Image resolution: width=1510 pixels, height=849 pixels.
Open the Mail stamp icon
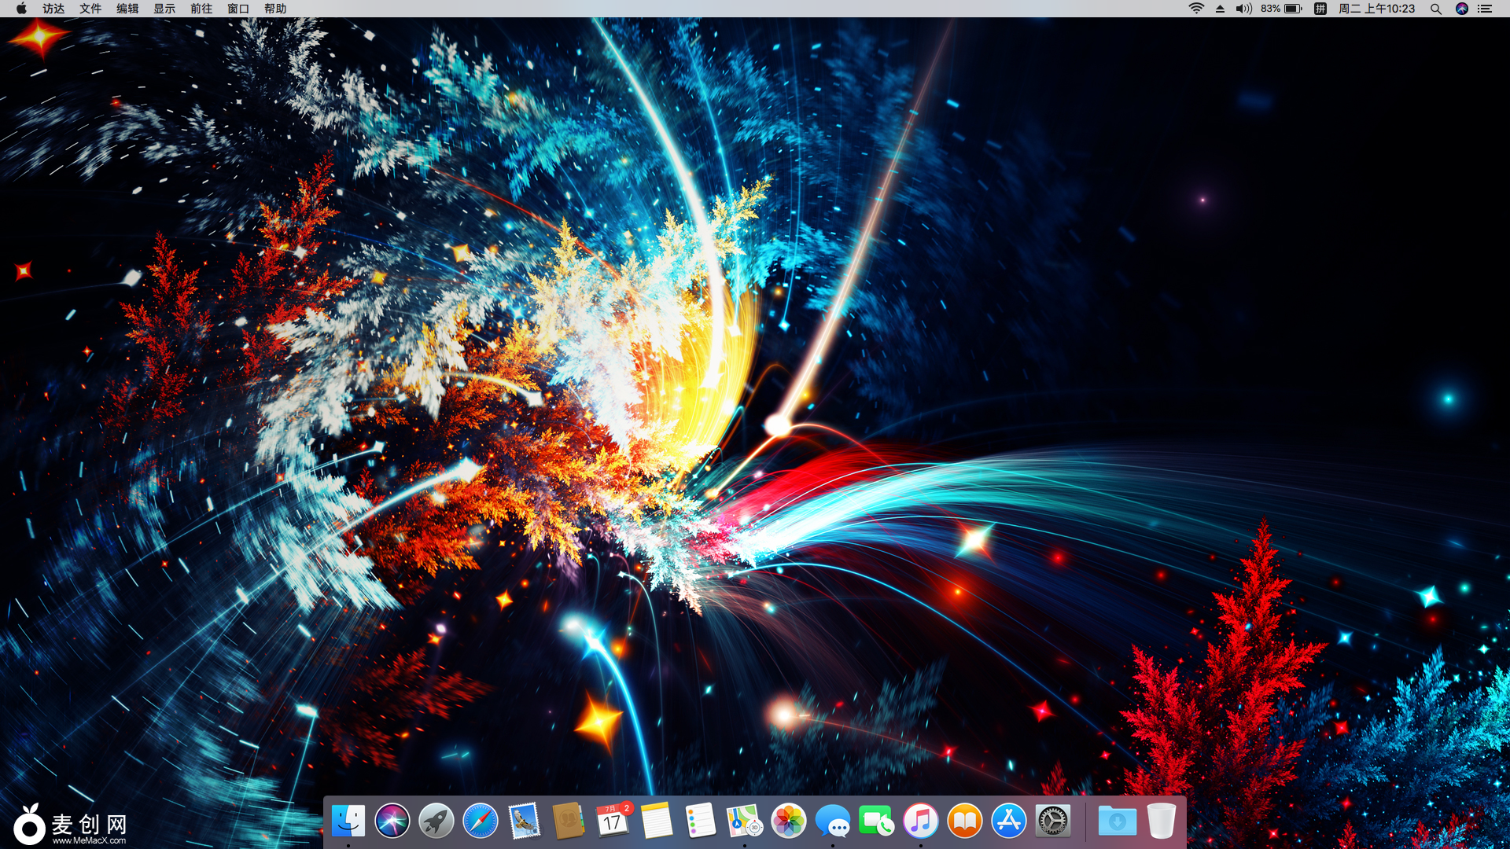[524, 821]
